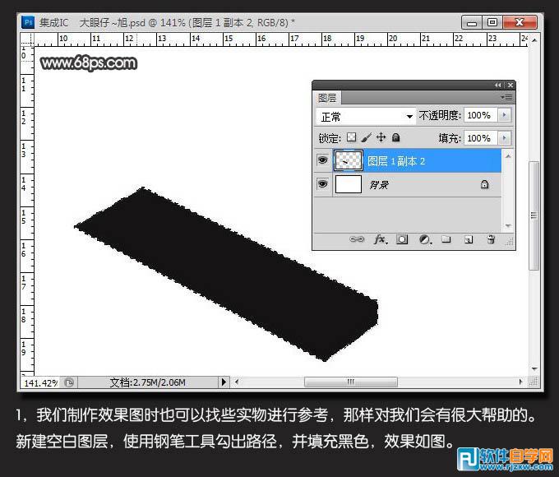
Task: Toggle lock image pixels brush icon
Action: coord(367,137)
